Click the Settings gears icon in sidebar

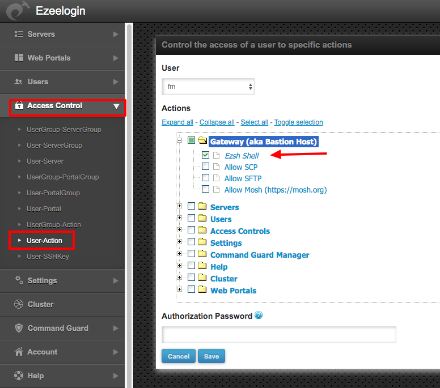pos(19,280)
